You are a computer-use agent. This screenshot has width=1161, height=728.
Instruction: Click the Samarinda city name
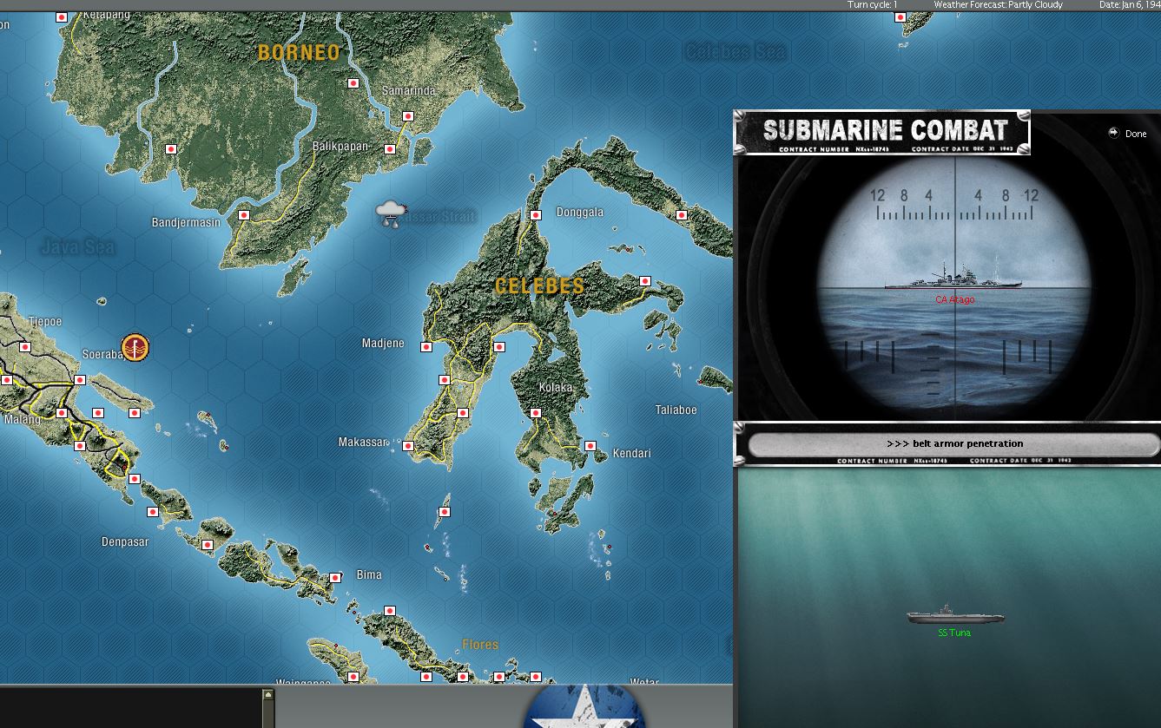tap(409, 91)
